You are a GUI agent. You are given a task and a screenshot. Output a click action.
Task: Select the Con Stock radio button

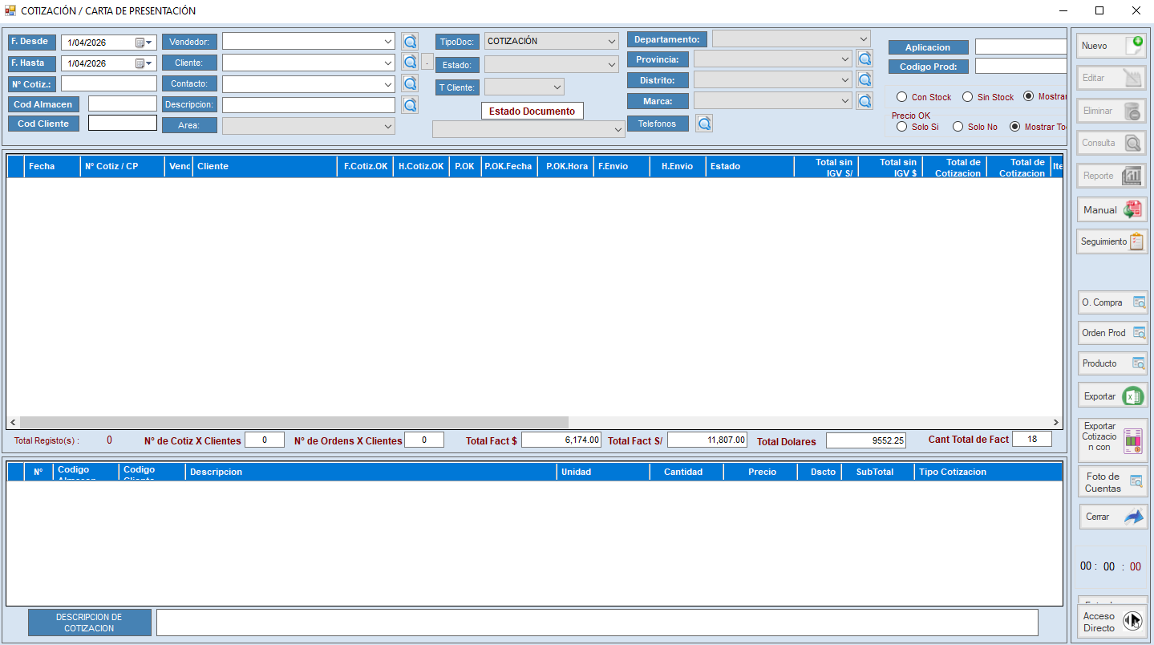coord(901,97)
